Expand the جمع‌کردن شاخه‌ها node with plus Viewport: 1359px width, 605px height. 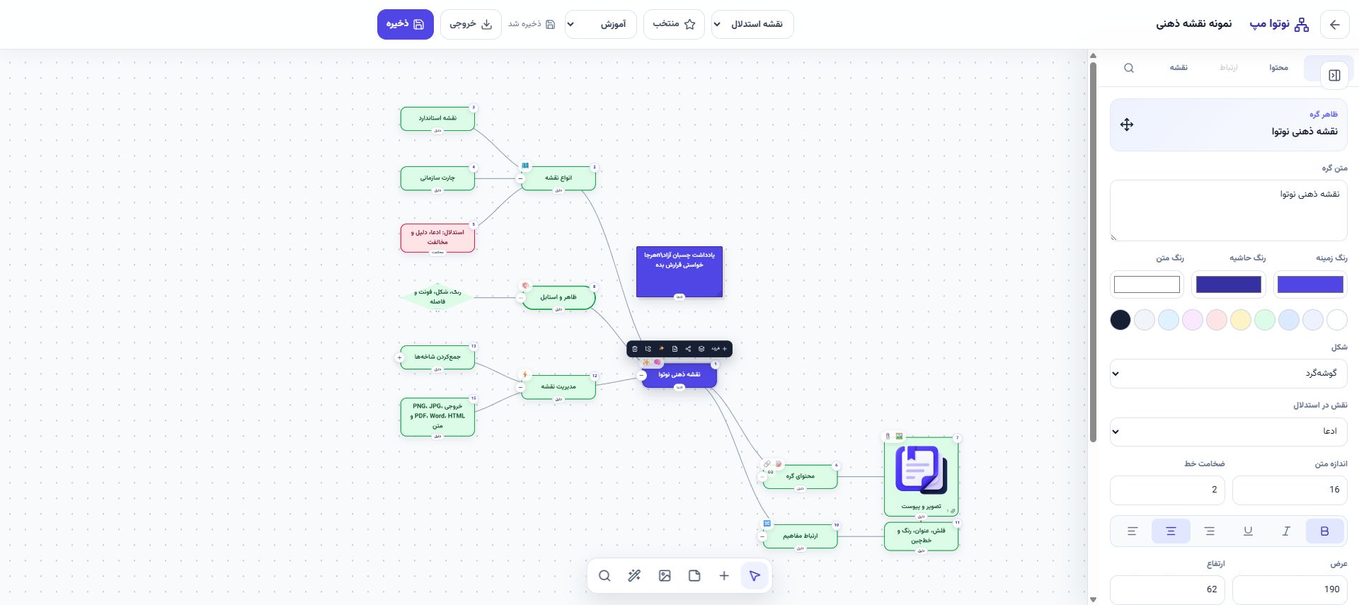(399, 357)
